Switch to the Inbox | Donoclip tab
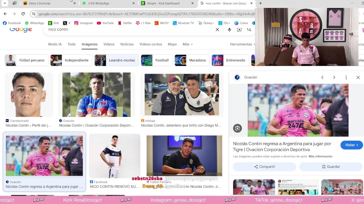Screen dimensions: 364x204 (40, 3)
